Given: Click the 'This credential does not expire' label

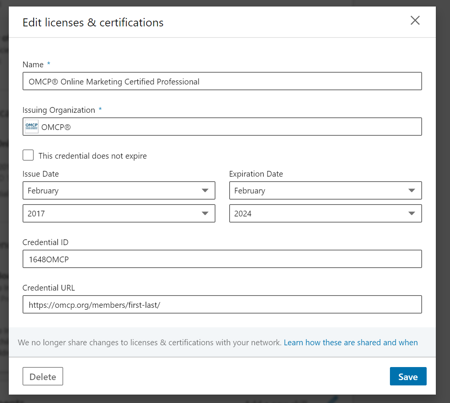Looking at the screenshot, I should [93, 156].
